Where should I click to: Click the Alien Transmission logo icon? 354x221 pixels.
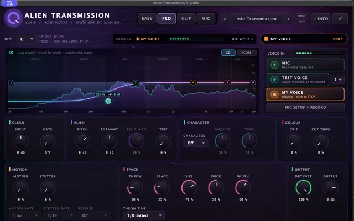point(13,18)
